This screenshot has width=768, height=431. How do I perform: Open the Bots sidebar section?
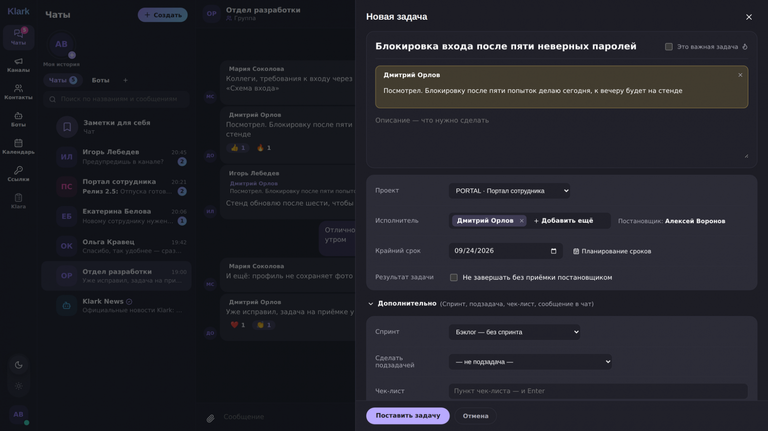point(18,119)
